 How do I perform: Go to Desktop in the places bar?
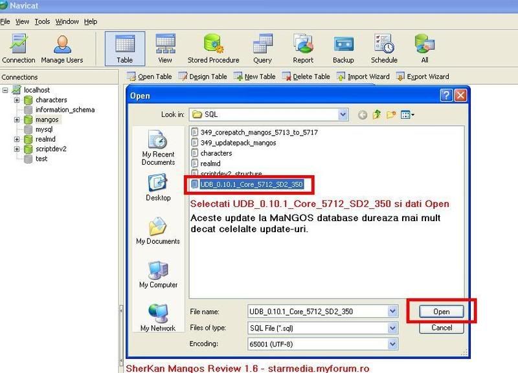[x=158, y=188]
